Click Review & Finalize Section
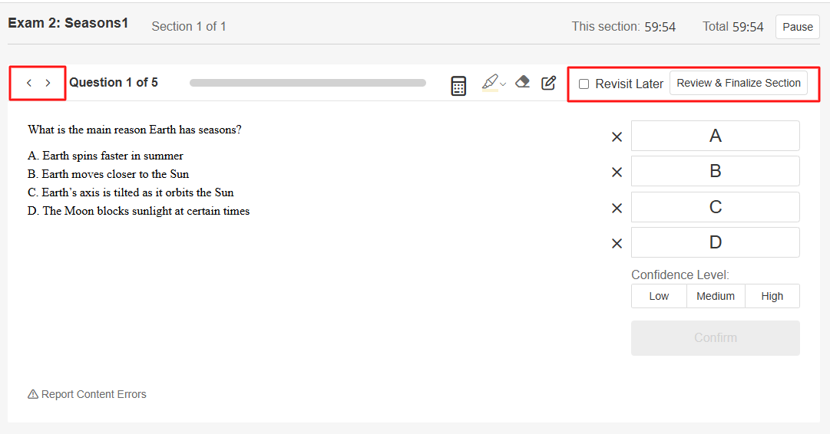The width and height of the screenshot is (830, 434). click(x=739, y=83)
